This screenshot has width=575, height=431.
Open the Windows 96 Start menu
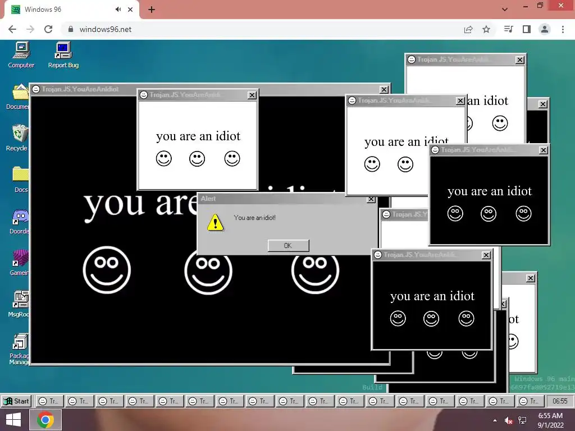pos(16,401)
